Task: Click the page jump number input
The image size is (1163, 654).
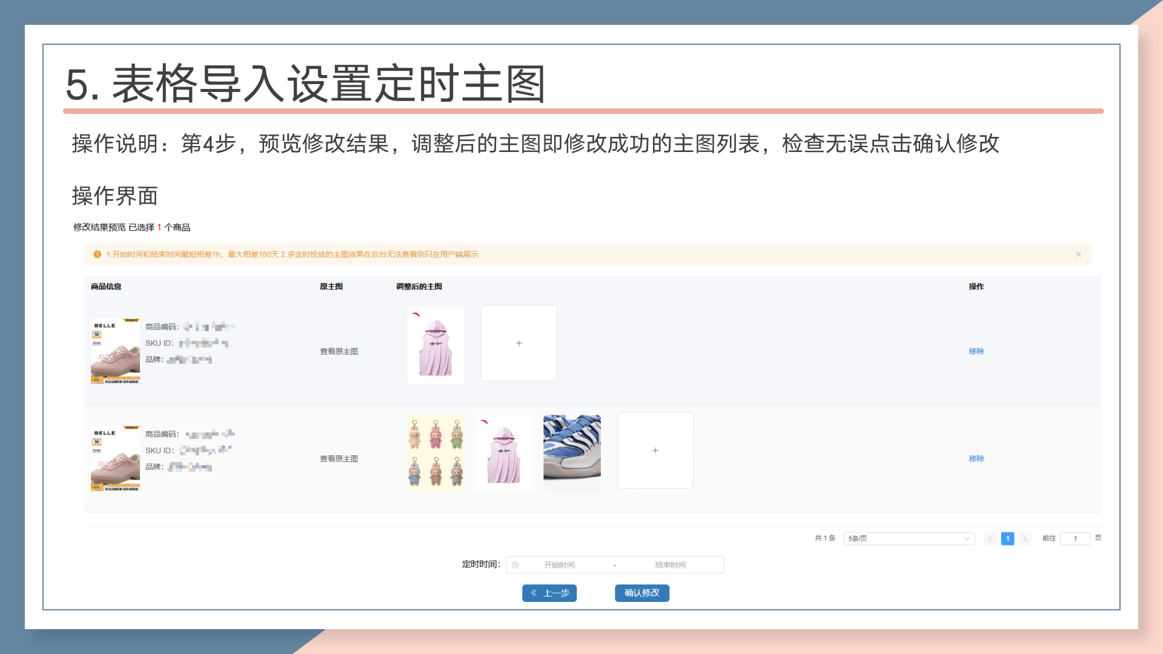Action: pyautogui.click(x=1075, y=538)
